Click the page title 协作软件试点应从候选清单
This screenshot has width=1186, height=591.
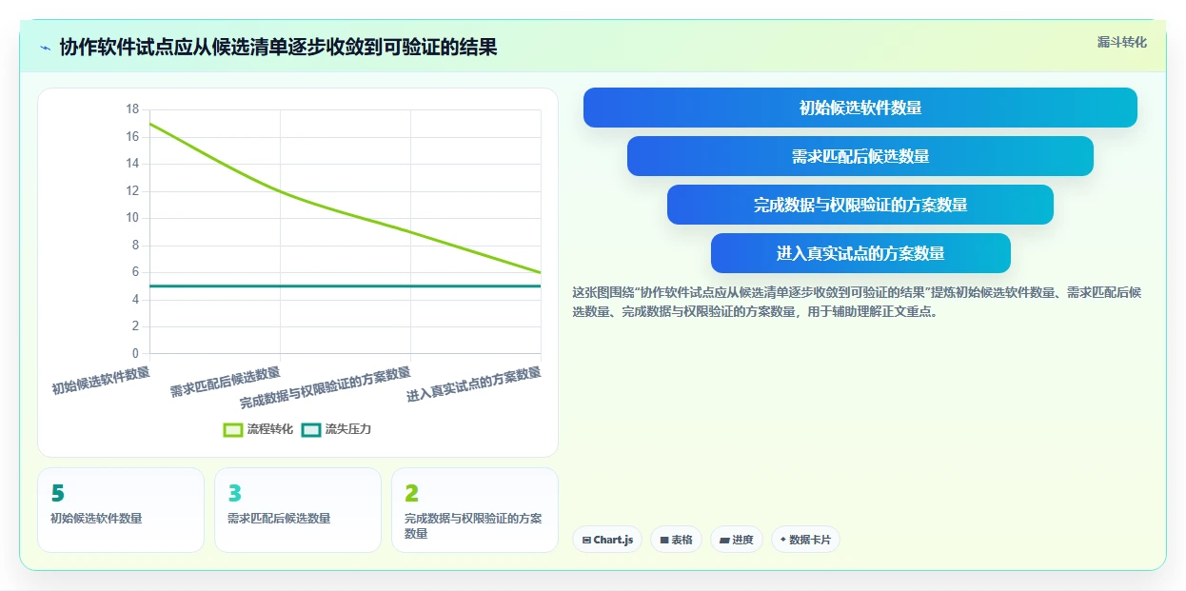point(278,47)
